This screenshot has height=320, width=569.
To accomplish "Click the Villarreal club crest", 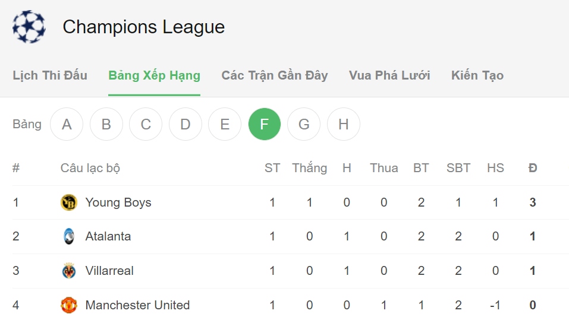I will [x=68, y=271].
